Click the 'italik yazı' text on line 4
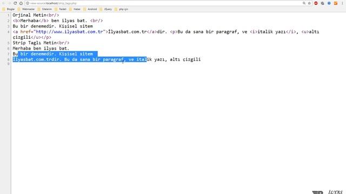Viewport: 346px width, 194px height. (271, 32)
